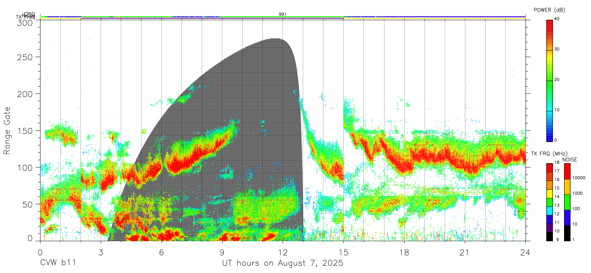Viewport: 591px width, 273px height.
Task: Click the "CVW b11" radar label
Action: click(58, 263)
